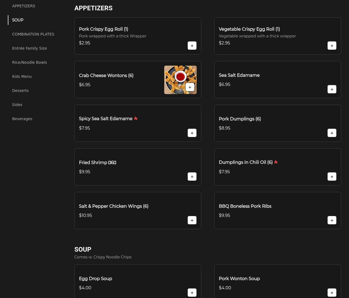Image resolution: width=349 pixels, height=298 pixels.
Task: Open the Beverages section link
Action: (x=22, y=119)
